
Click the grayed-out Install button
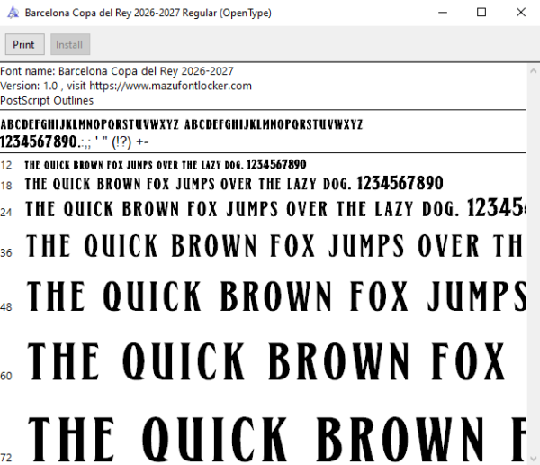click(x=70, y=44)
